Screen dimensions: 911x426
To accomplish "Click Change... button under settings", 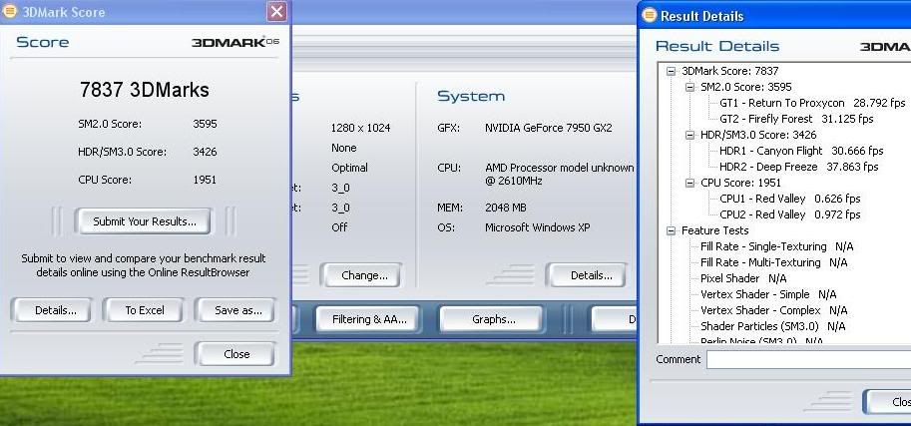I will (362, 275).
